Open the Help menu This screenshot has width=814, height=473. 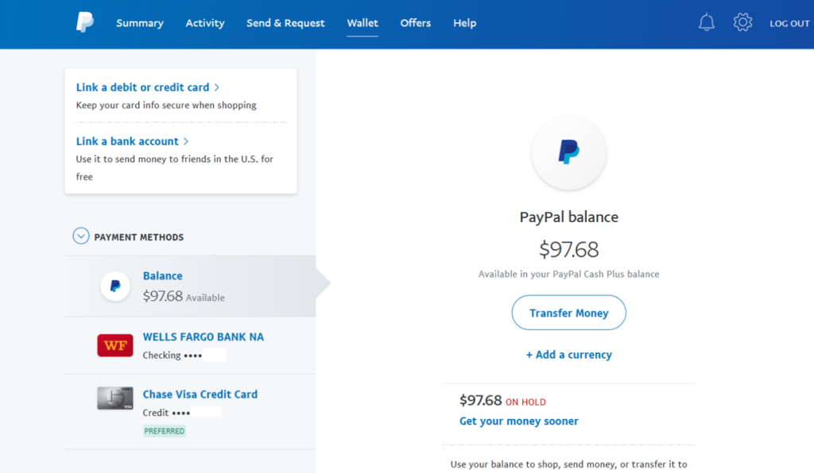(464, 23)
